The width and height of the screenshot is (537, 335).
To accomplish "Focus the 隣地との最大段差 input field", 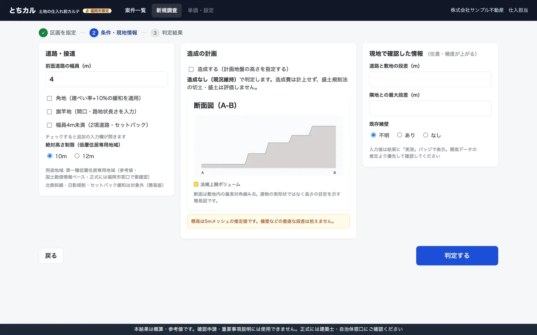I will point(430,108).
